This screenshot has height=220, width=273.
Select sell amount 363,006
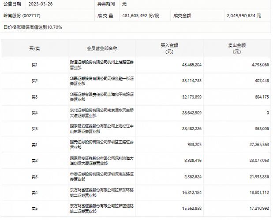(262, 128)
